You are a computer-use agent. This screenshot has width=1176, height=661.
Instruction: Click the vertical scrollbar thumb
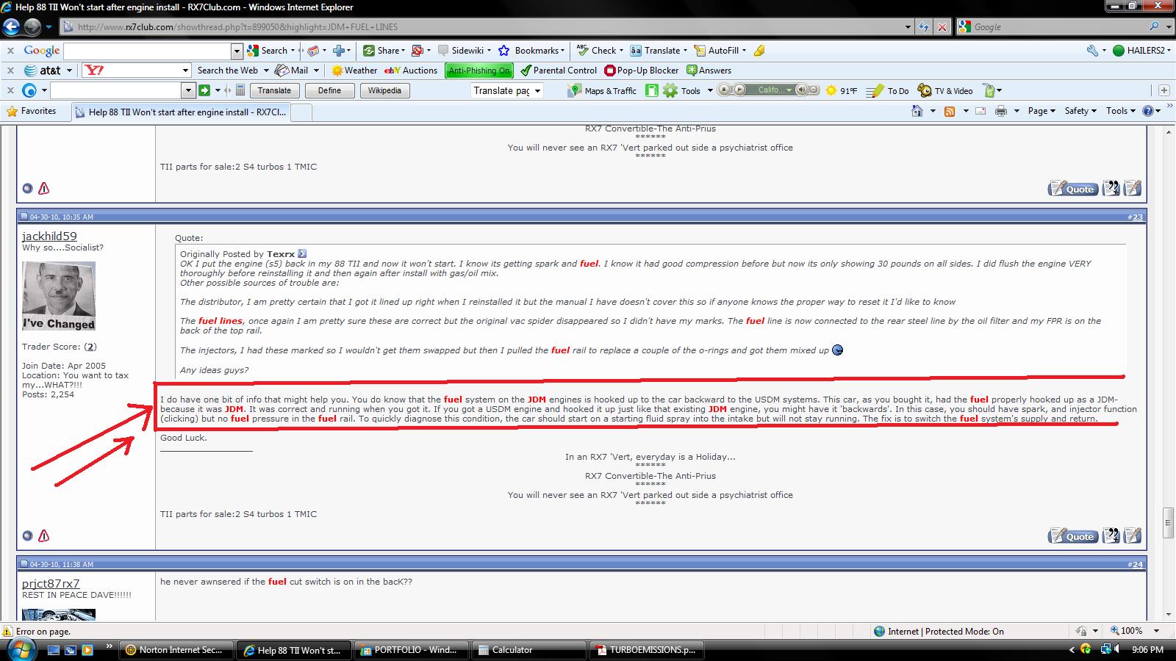[1168, 522]
